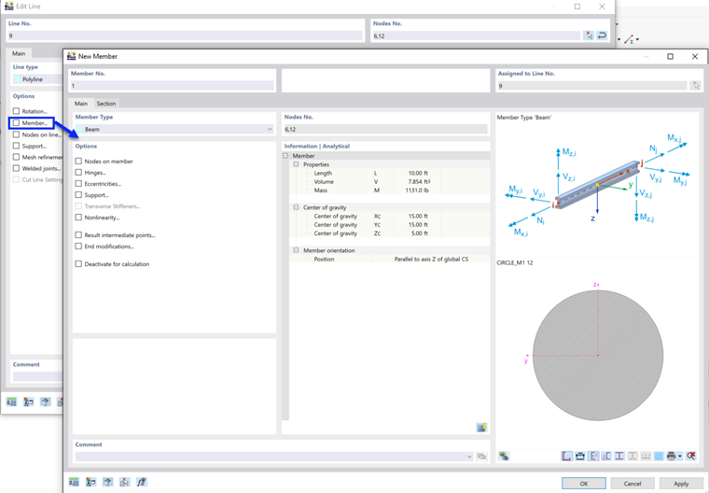Select the Main tab in New Member
The image size is (709, 493).
coord(81,104)
